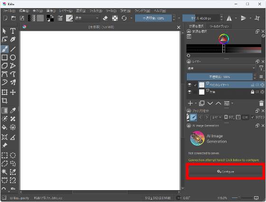Save the document with the toolbar disk icon

22,18
